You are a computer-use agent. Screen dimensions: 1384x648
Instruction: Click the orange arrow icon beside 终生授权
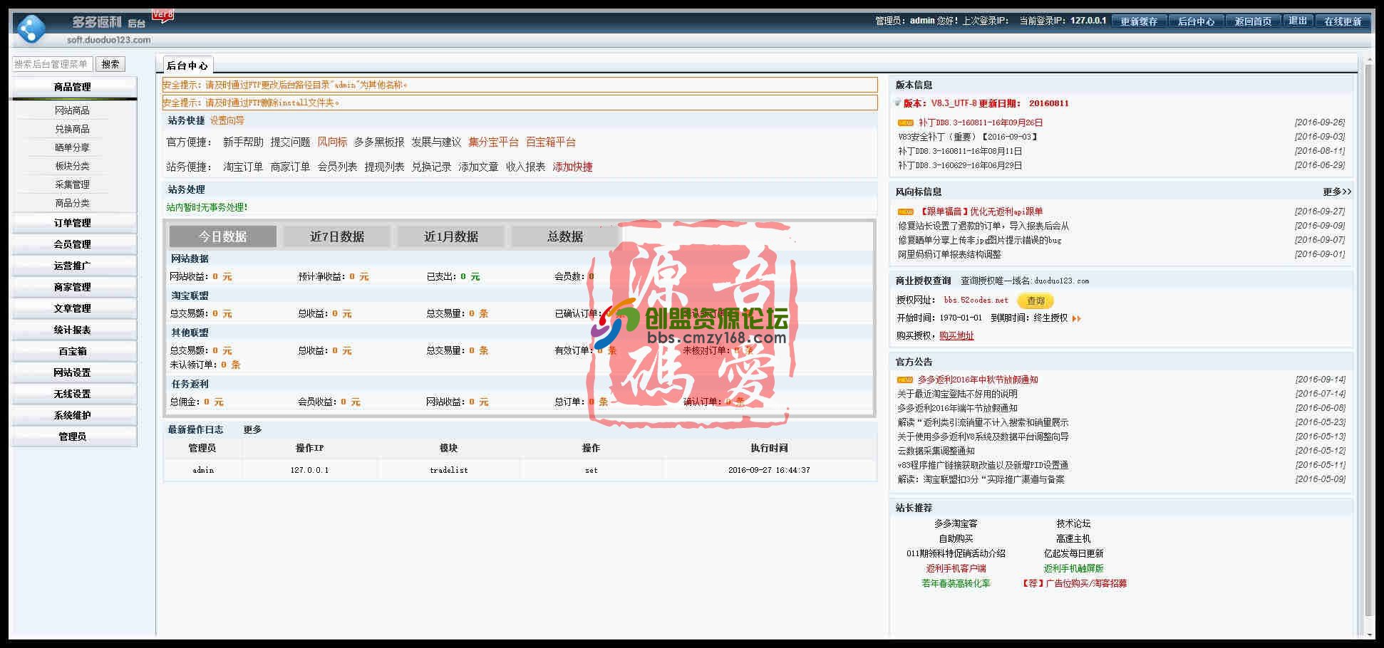coord(1076,318)
